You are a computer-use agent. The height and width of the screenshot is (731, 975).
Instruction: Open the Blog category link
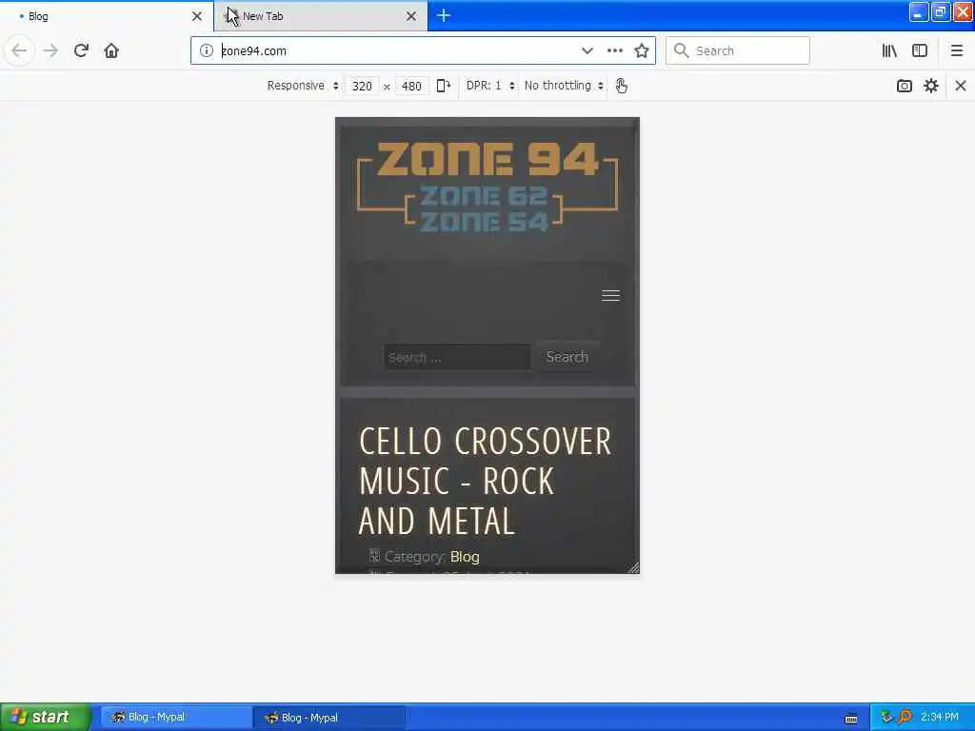465,556
